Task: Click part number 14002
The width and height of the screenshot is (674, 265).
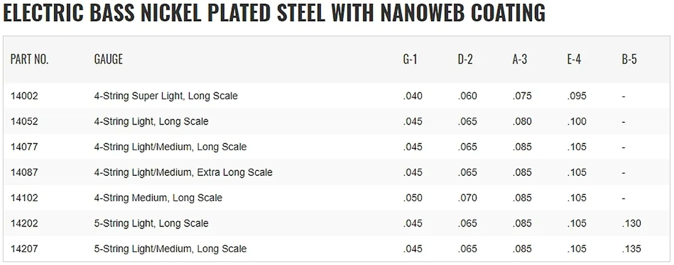Action: tap(25, 96)
